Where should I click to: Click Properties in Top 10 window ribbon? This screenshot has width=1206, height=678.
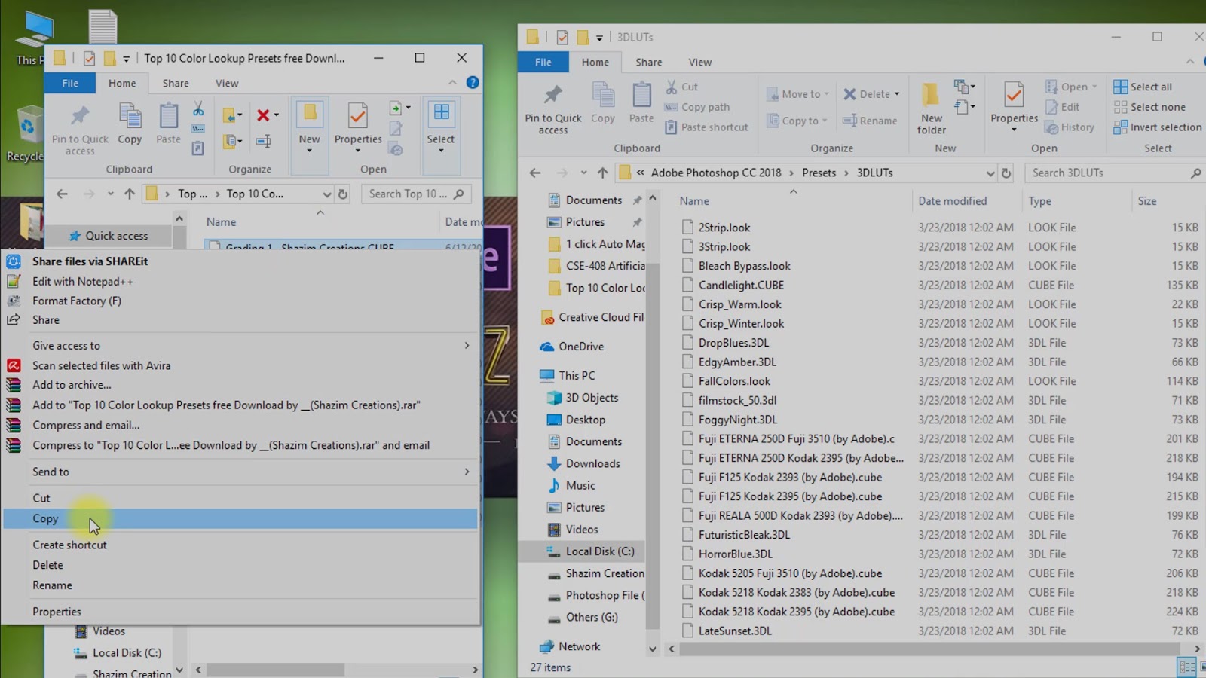358,127
